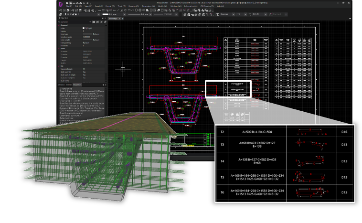Select the circle drawing tool
362x223 pixels.
coord(137,10)
